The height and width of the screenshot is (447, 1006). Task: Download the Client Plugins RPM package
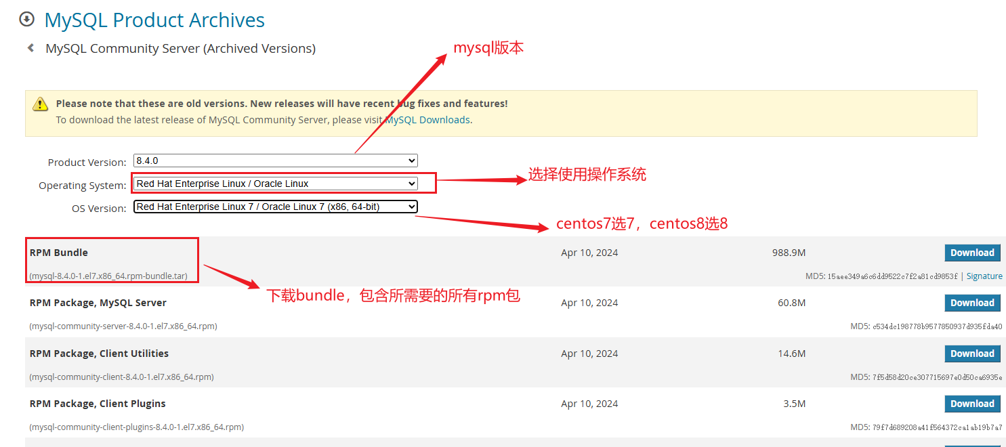[x=972, y=404]
